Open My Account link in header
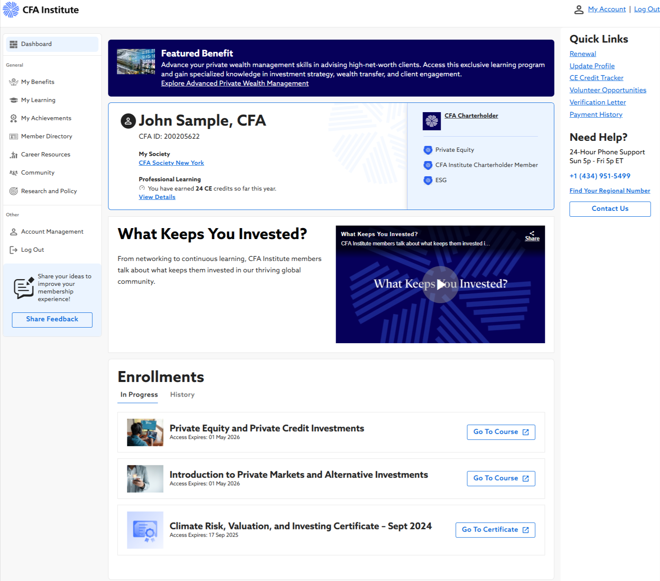The image size is (660, 581). (606, 9)
